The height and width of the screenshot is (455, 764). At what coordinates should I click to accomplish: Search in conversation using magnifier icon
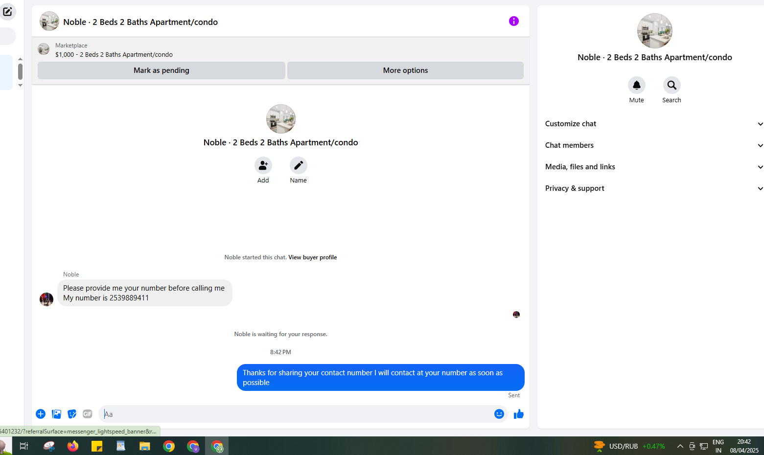671,85
